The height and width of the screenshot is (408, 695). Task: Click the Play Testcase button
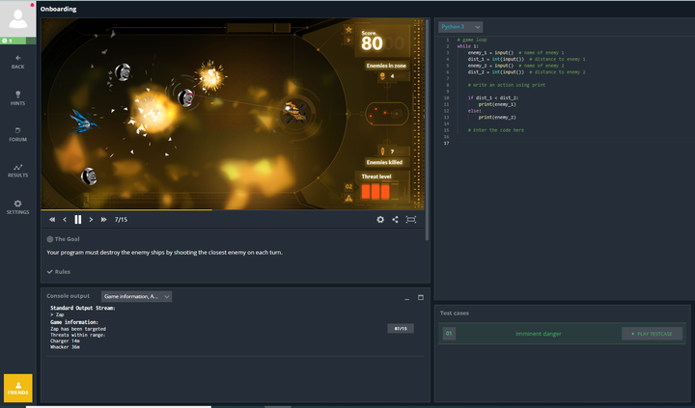tap(652, 334)
